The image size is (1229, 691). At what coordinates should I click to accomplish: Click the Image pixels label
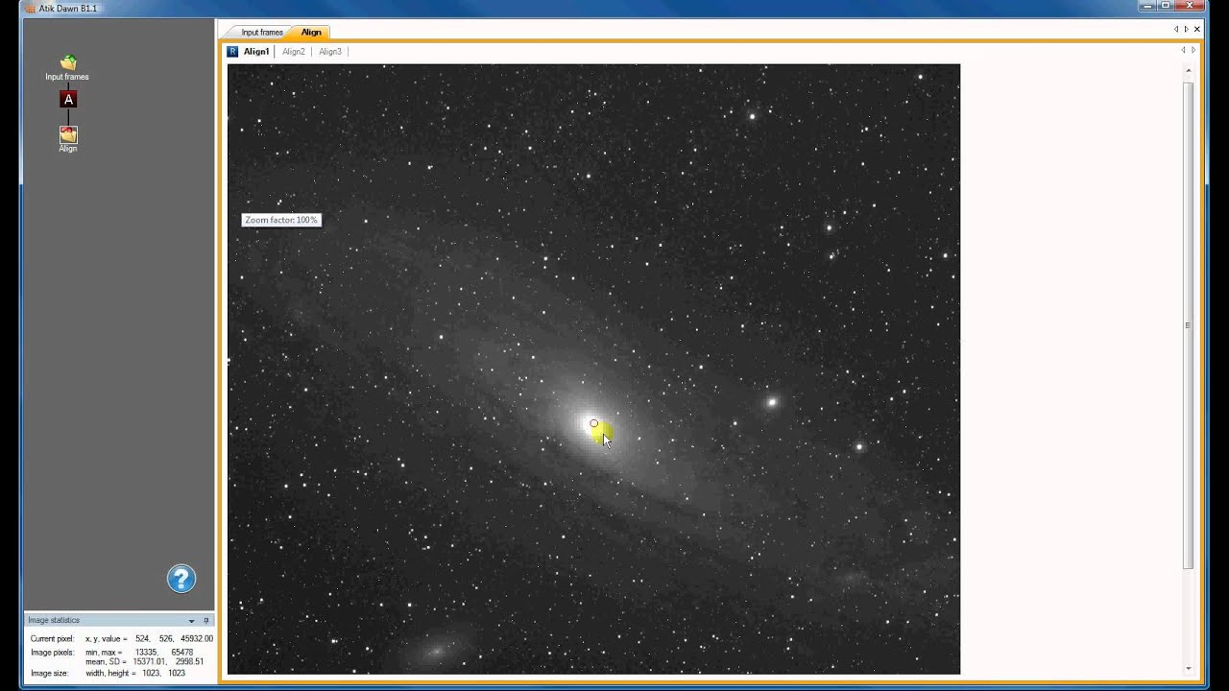[52, 653]
